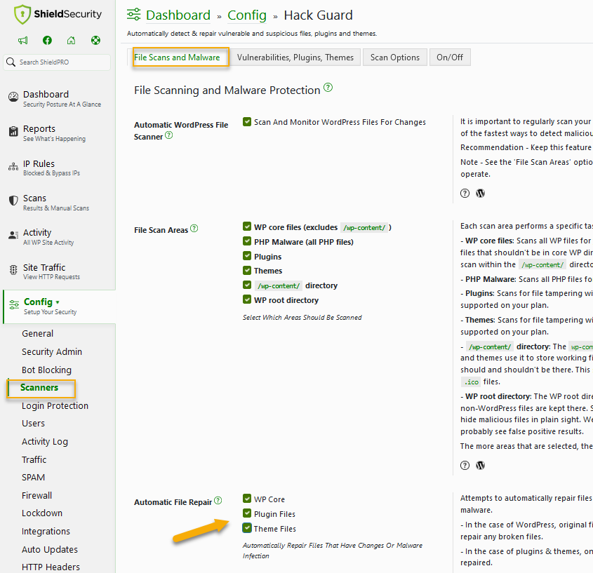Switch to File Scans and Malware tab
Viewport: 593px width, 573px height.
coord(177,57)
